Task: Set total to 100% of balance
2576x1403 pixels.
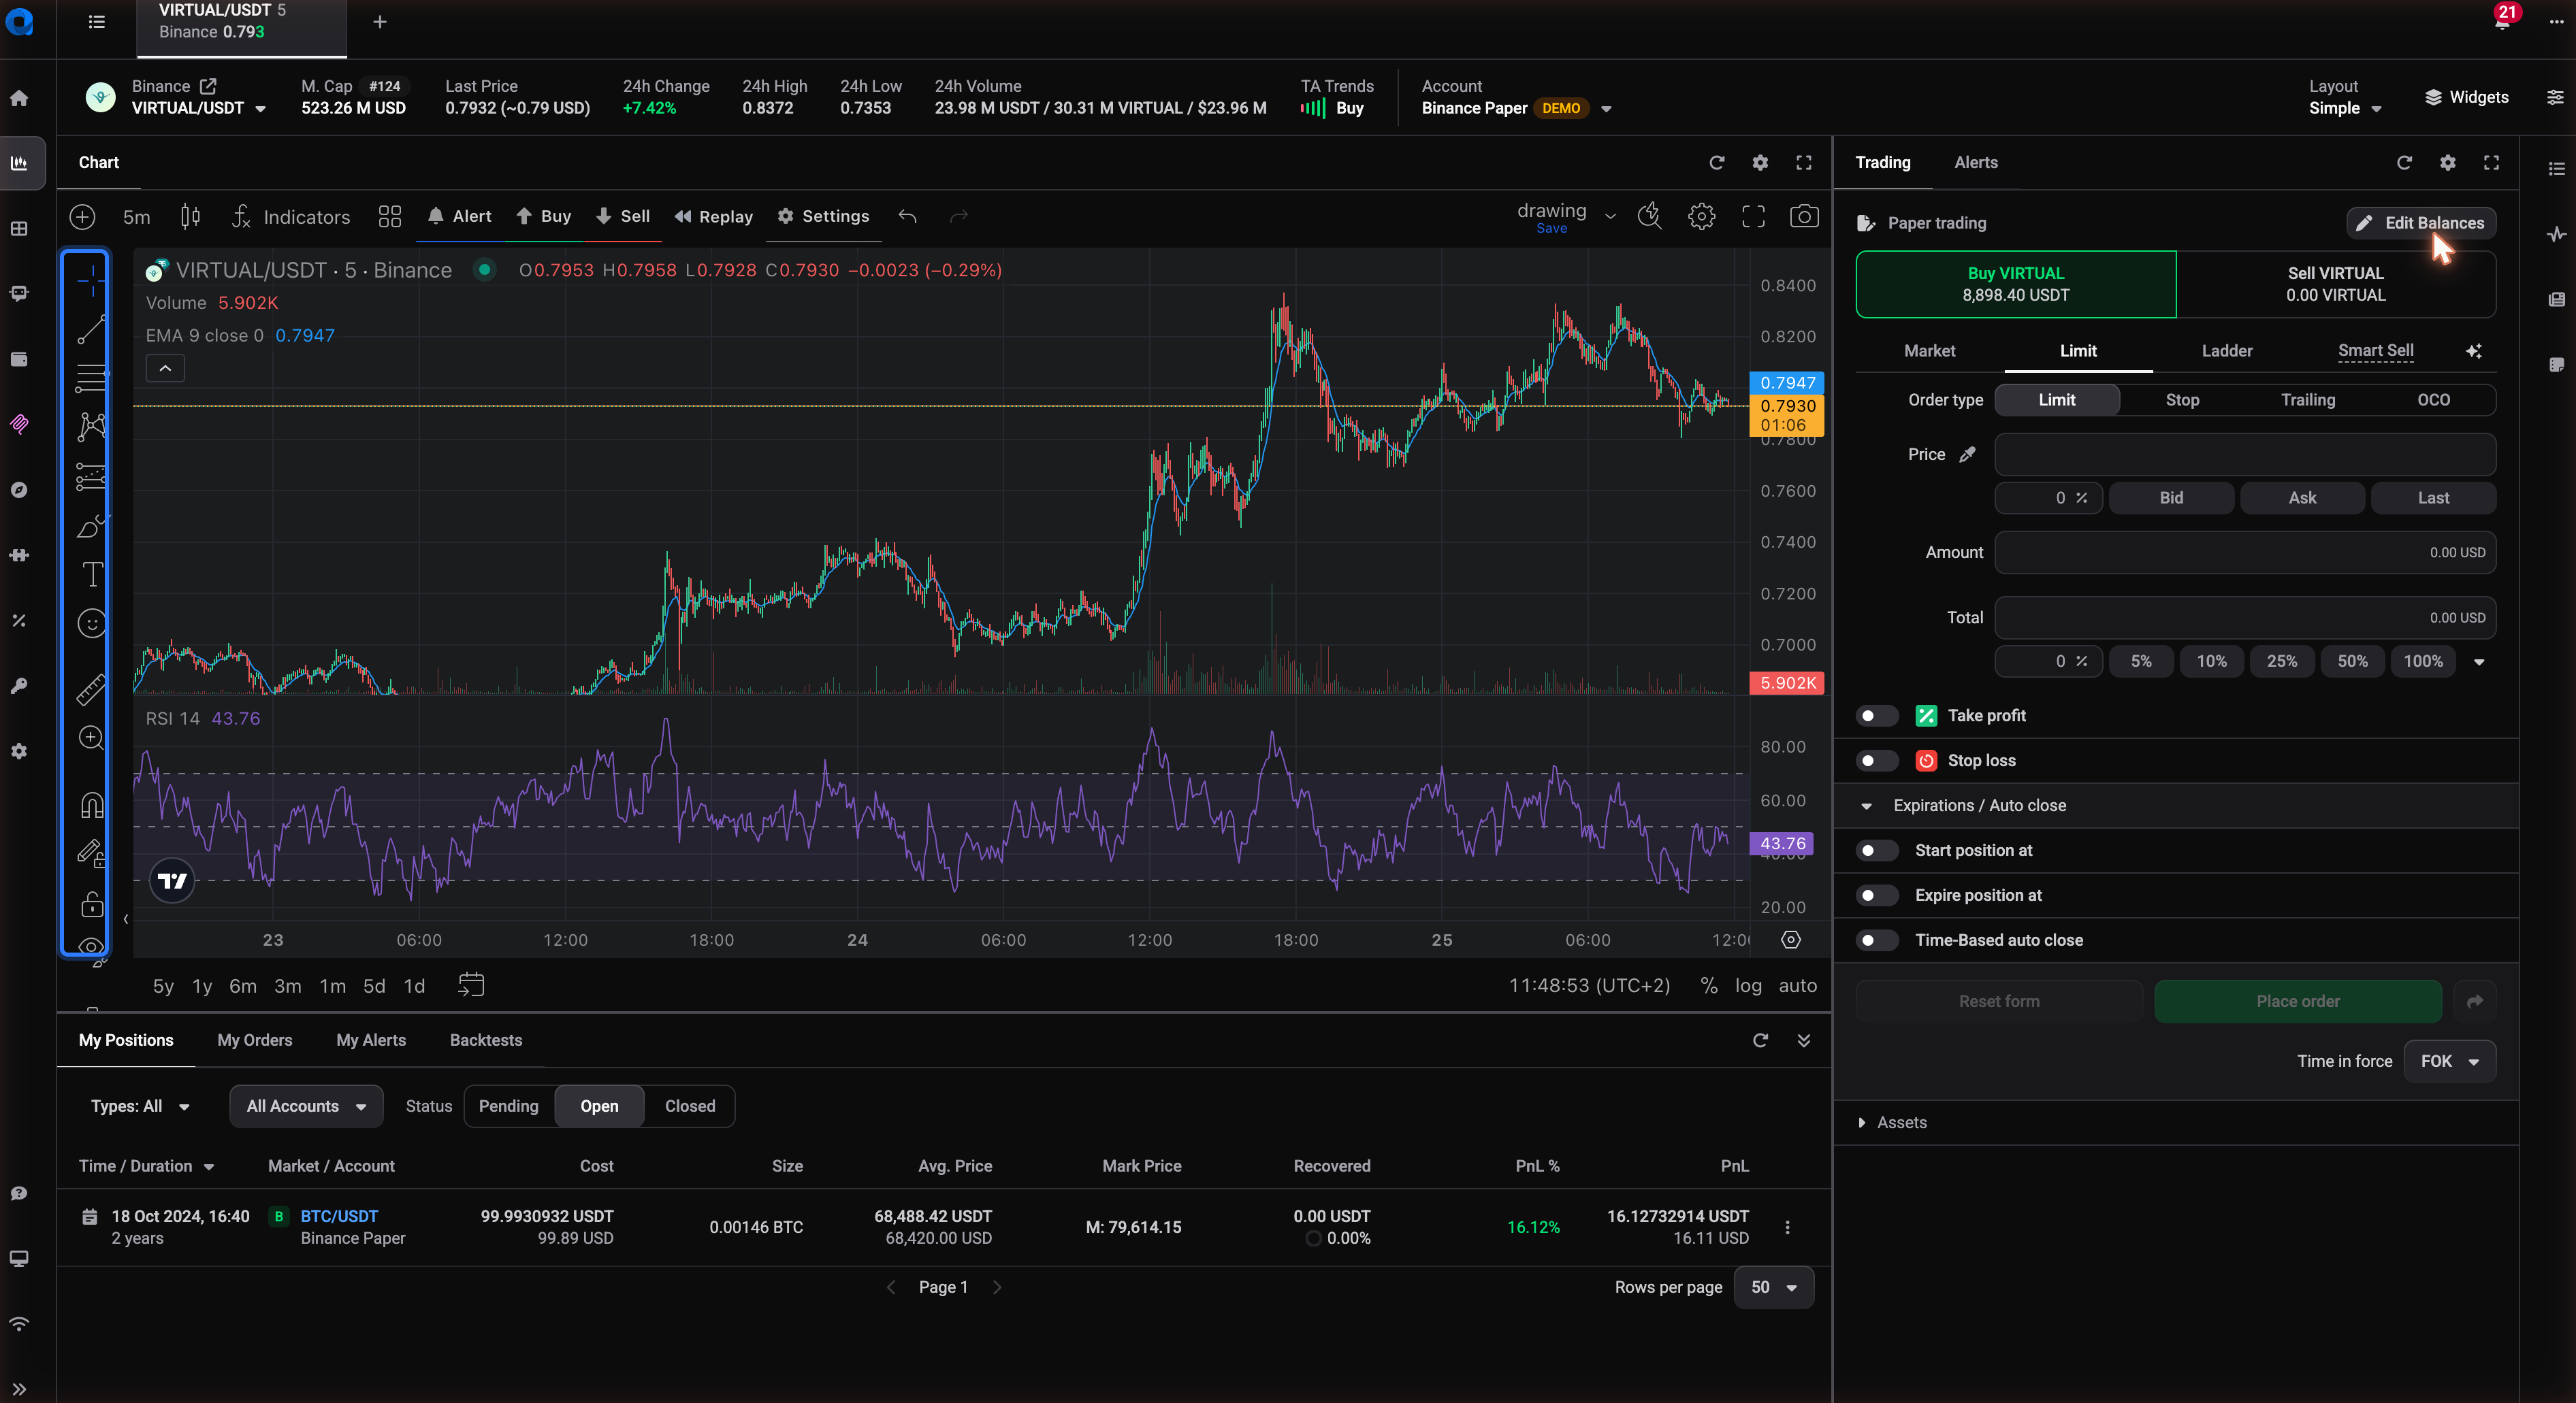Action: [2423, 661]
